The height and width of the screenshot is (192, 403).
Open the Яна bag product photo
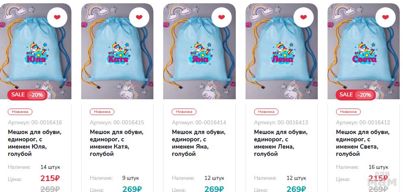[x=199, y=51]
